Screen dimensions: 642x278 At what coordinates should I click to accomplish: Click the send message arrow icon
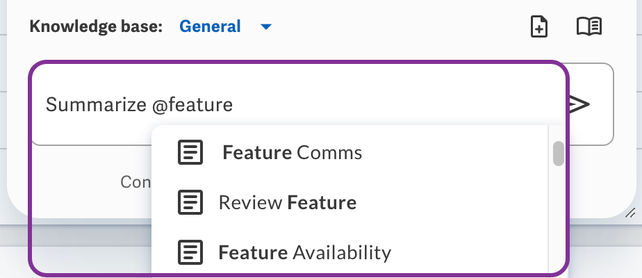[x=579, y=104]
